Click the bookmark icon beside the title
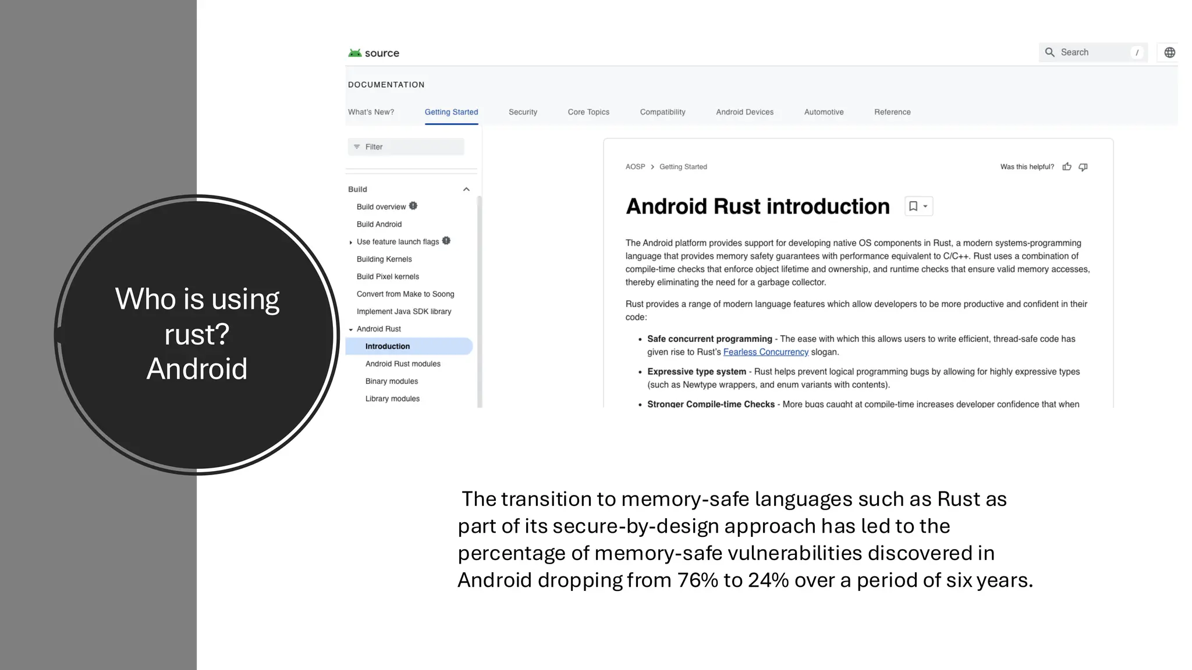The height and width of the screenshot is (670, 1192). click(x=913, y=206)
